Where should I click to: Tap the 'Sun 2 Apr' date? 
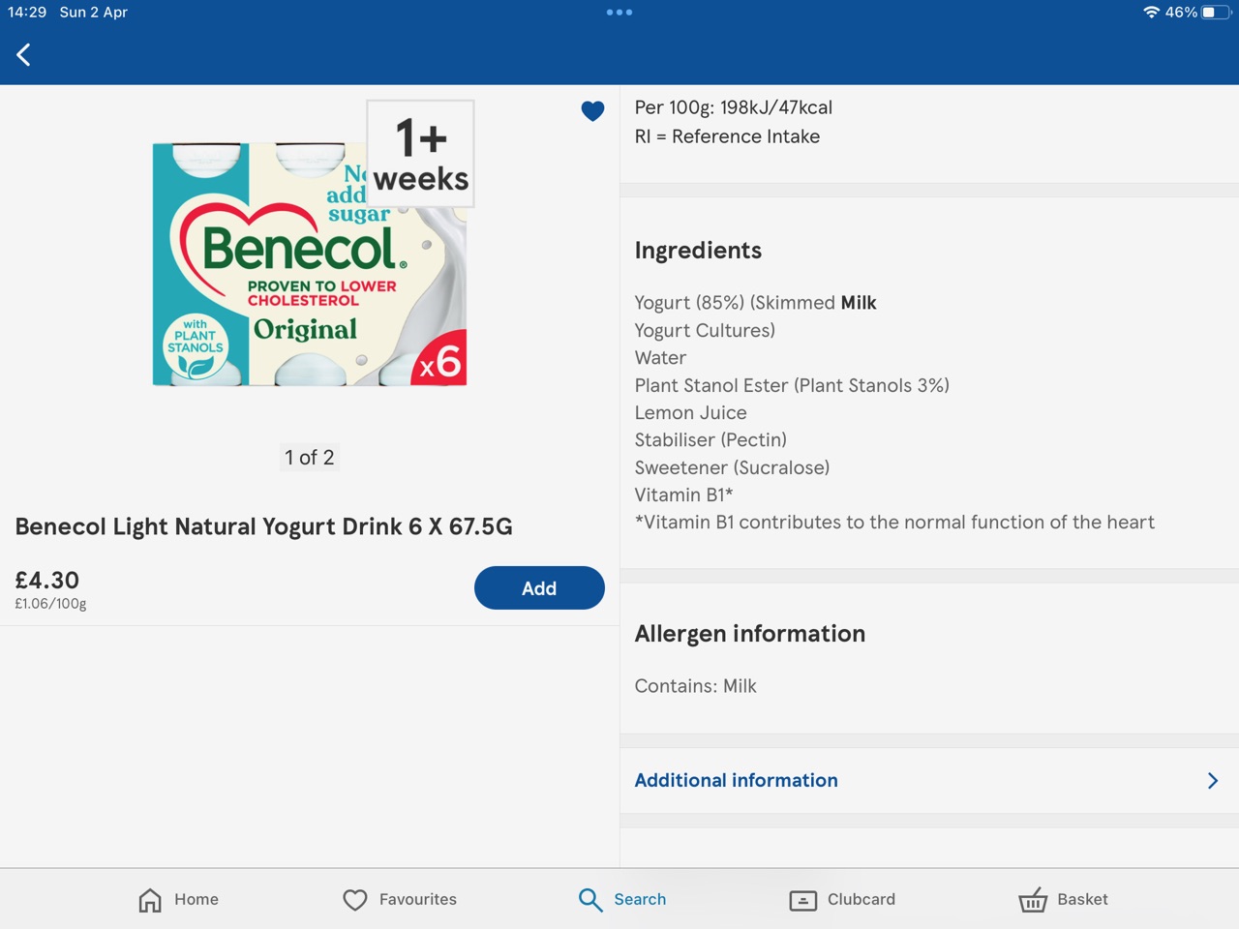(94, 13)
